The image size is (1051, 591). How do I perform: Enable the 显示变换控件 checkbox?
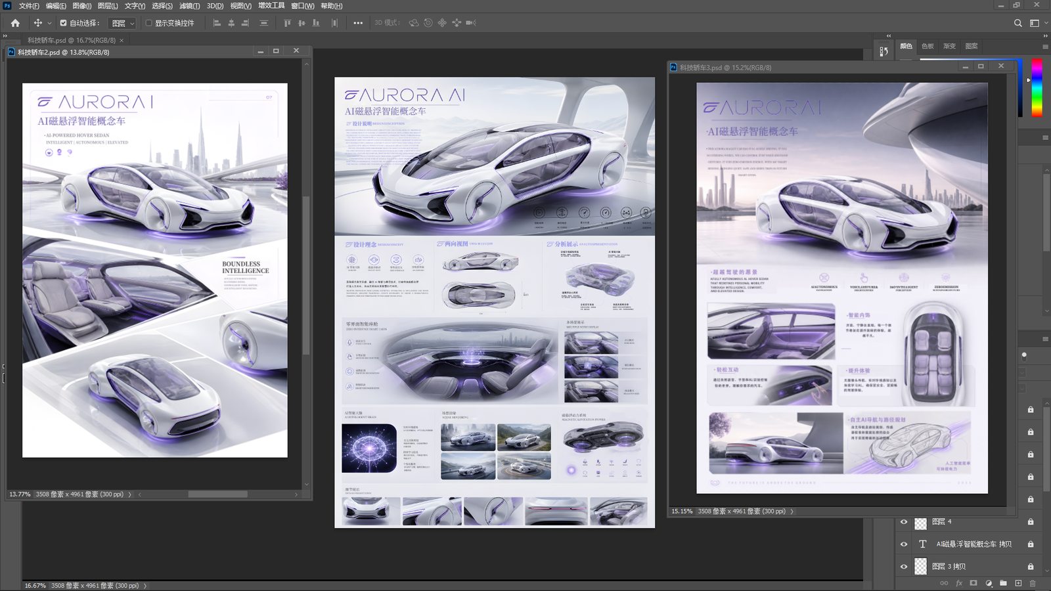pyautogui.click(x=148, y=23)
